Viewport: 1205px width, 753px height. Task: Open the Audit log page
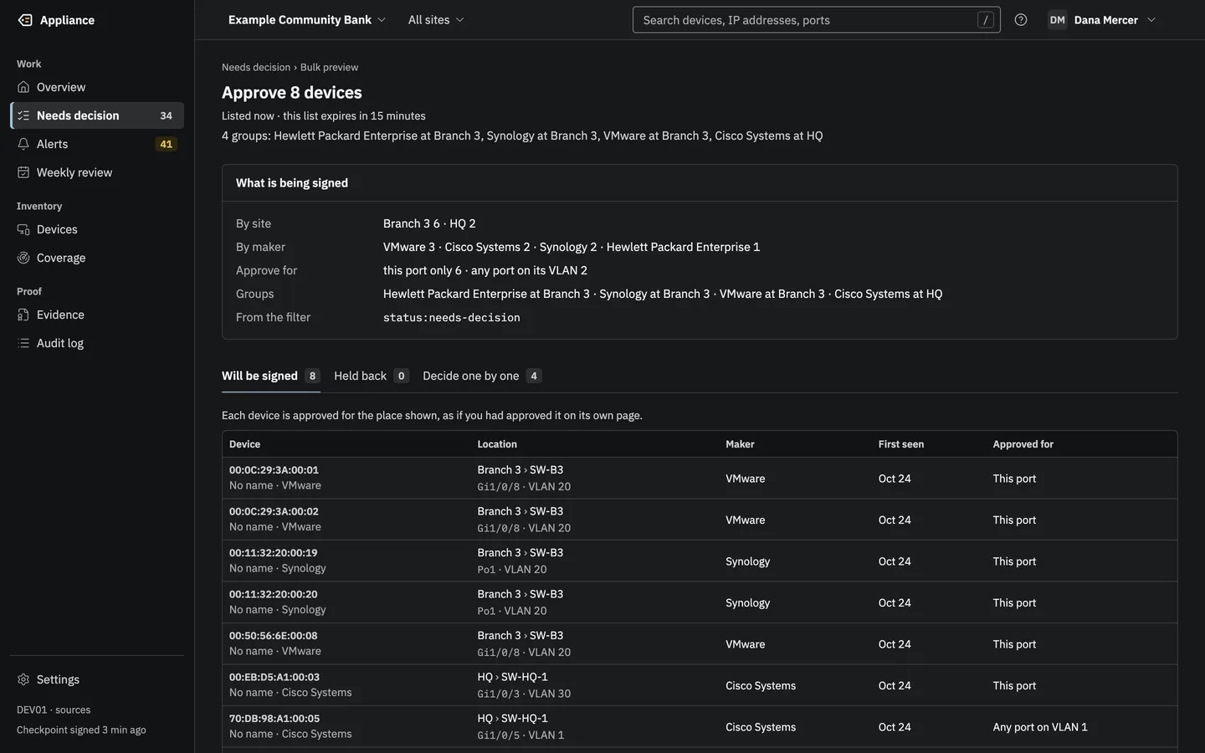(97, 343)
